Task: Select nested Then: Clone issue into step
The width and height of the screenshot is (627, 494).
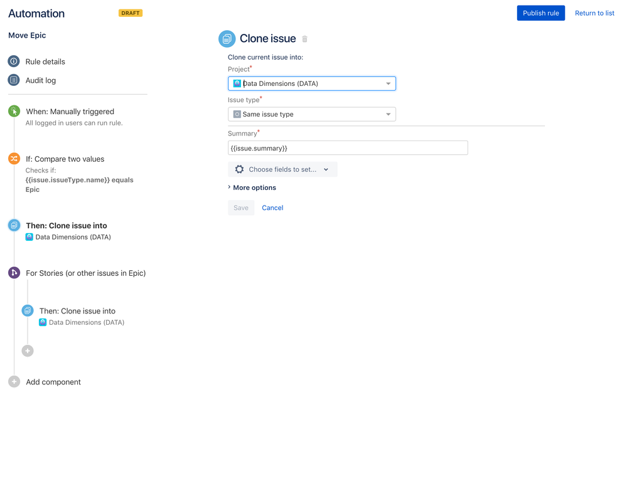Action: 78,311
